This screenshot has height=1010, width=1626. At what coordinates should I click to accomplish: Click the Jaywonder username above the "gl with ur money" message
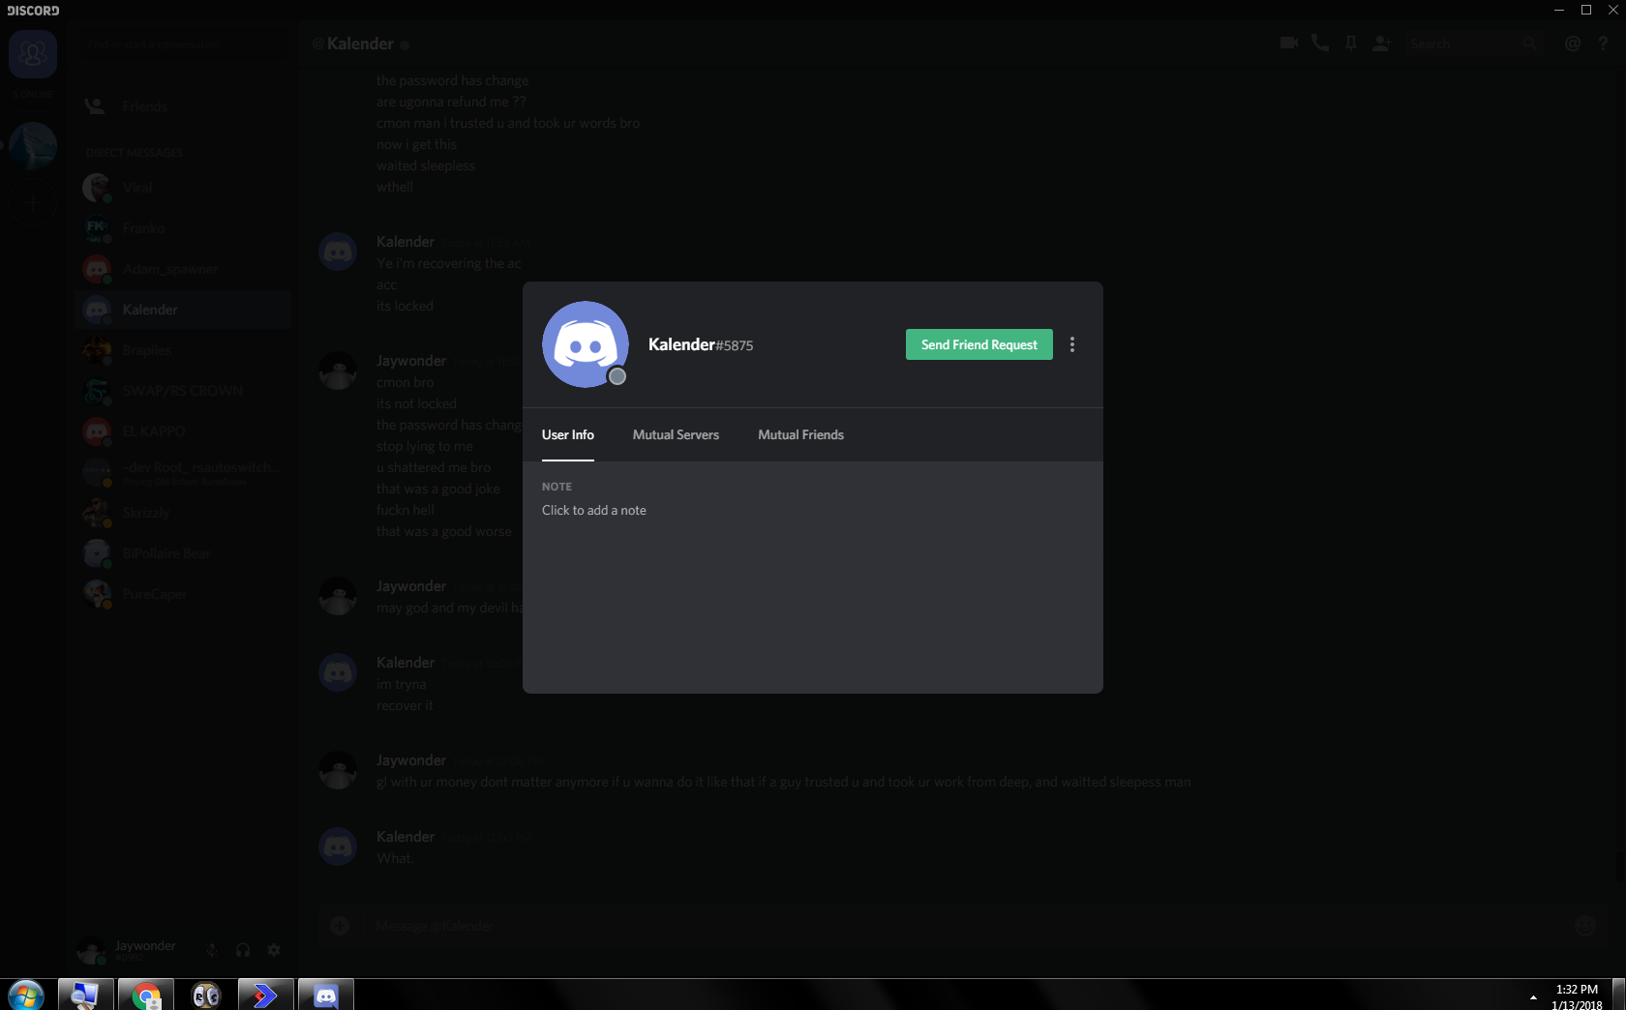[x=411, y=760]
